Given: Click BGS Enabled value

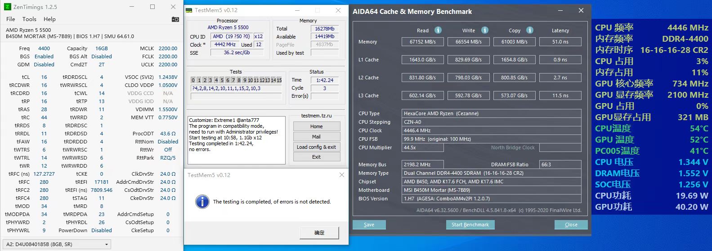Looking at the screenshot, I should tap(44, 56).
